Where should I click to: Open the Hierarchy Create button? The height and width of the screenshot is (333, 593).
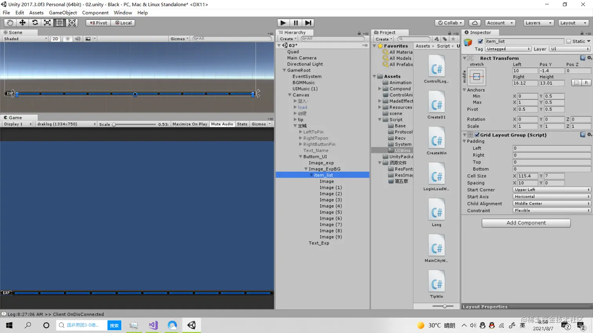288,39
